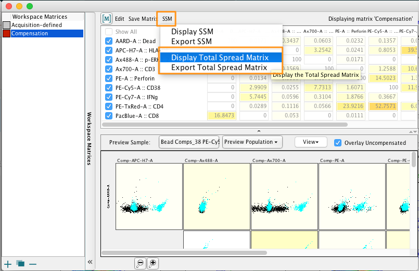Click the red Compensation matrix color icon

click(6, 34)
